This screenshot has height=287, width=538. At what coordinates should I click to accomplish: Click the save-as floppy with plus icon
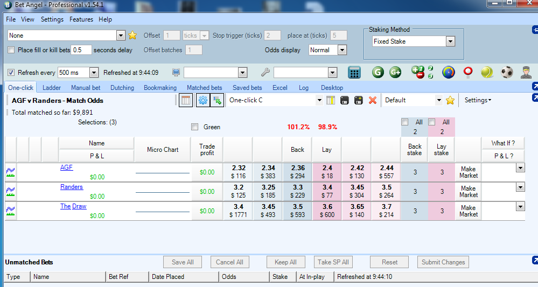359,101
